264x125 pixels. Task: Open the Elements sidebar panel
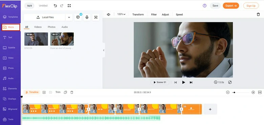pos(10,89)
